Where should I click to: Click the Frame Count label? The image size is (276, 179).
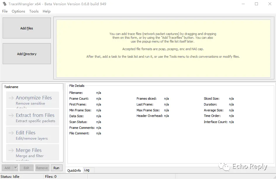click(x=79, y=99)
